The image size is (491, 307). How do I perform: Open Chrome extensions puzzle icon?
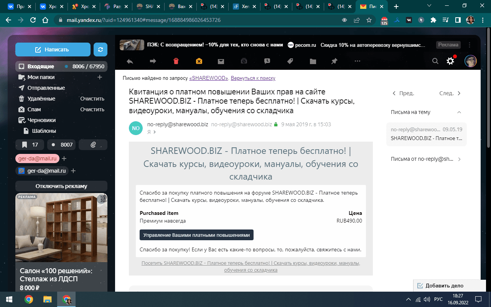[x=433, y=20]
